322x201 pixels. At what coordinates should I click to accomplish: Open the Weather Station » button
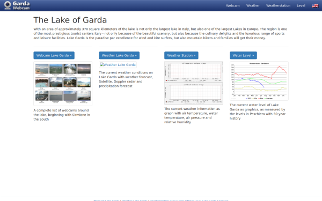[x=181, y=55]
